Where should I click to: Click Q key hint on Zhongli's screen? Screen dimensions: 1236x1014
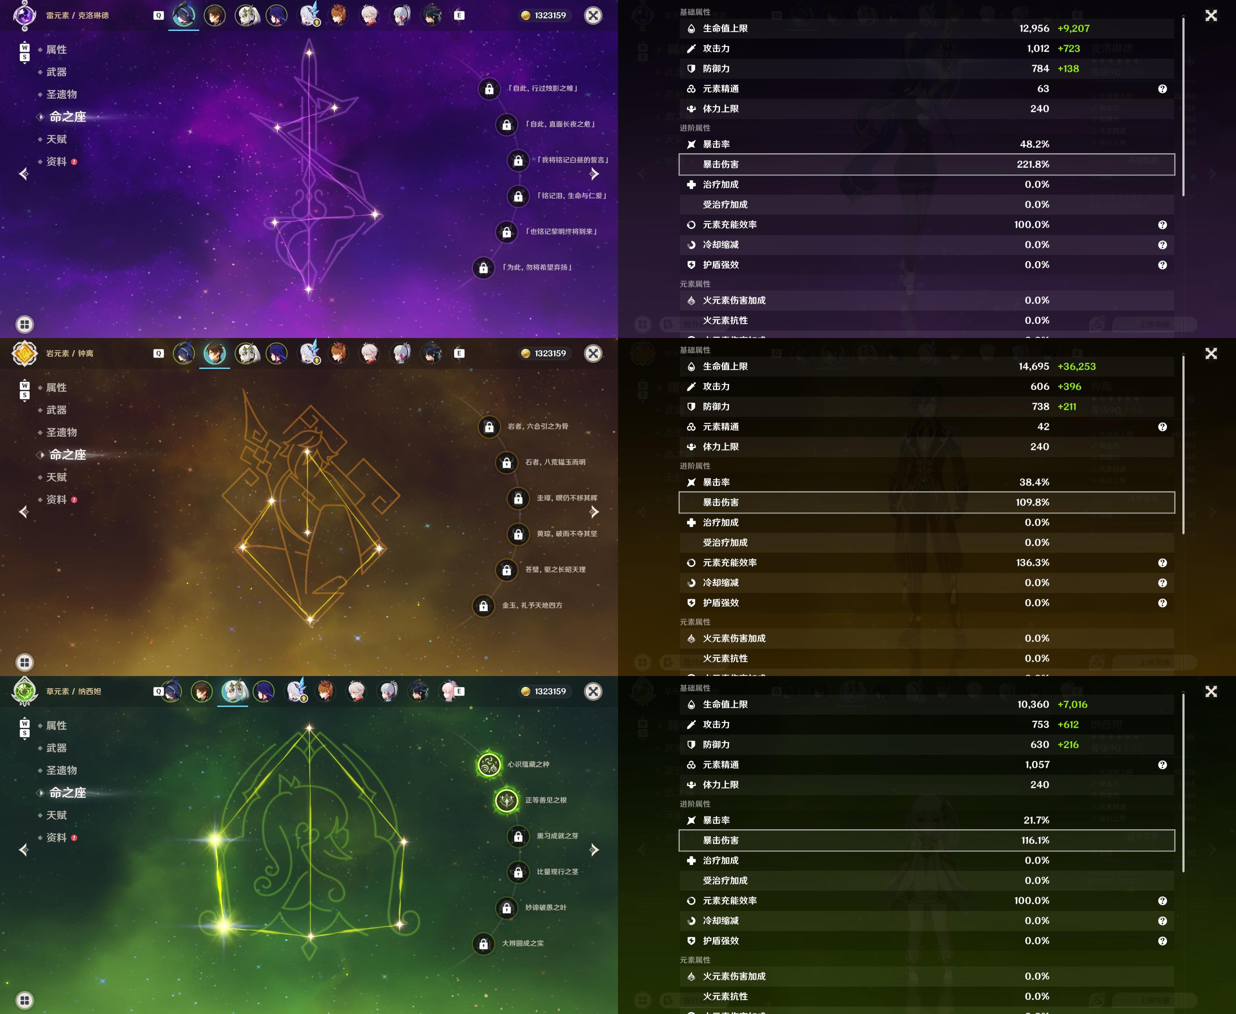click(x=158, y=353)
